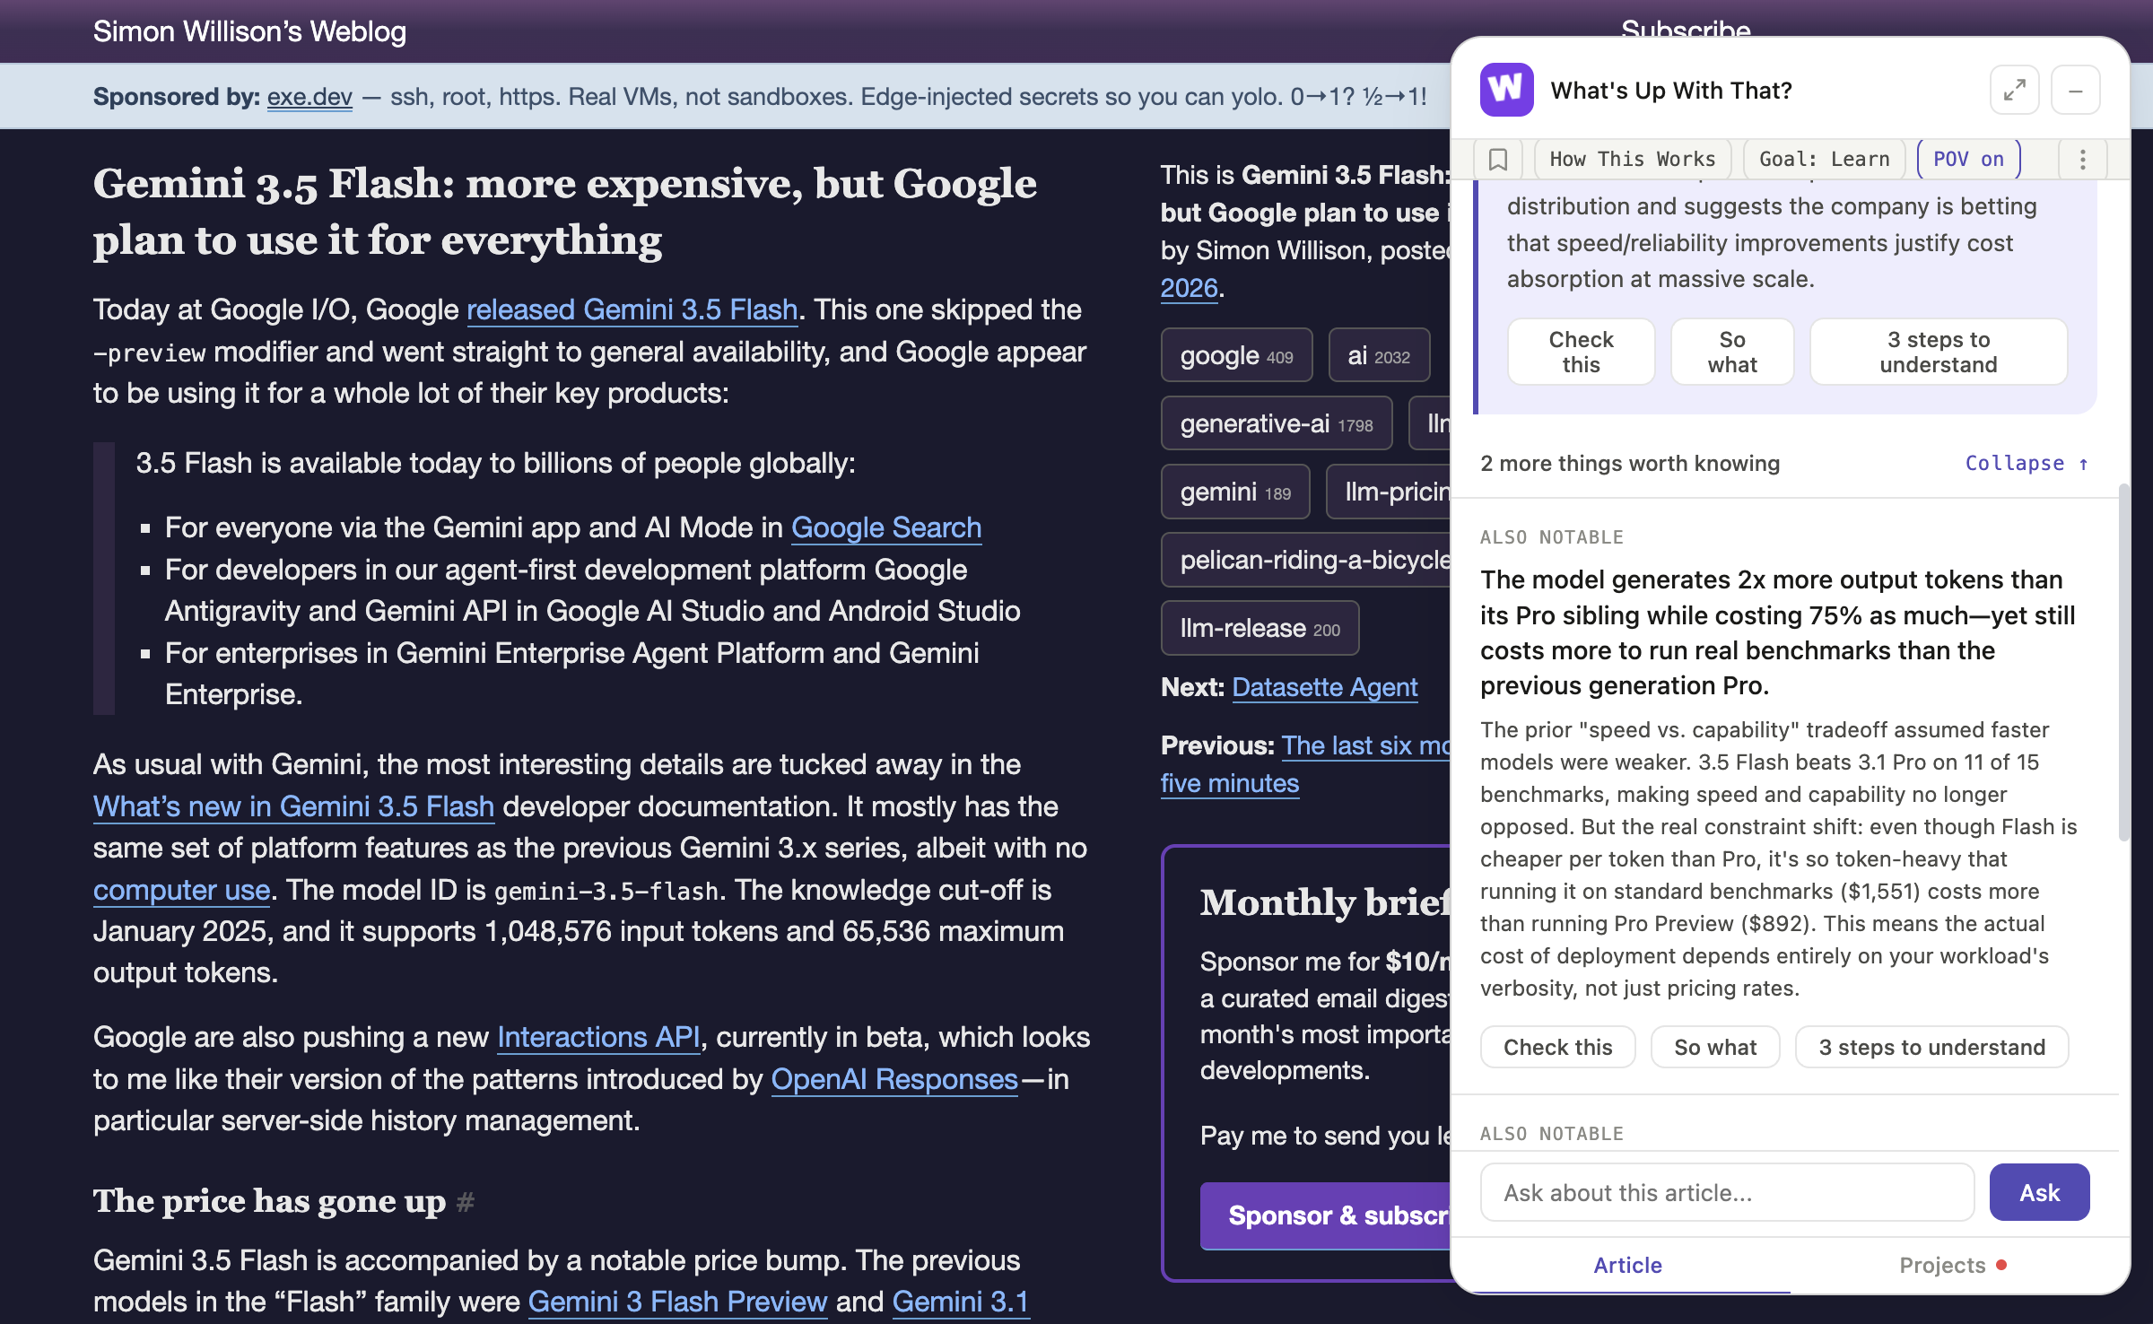Switch to the Projects tab
The width and height of the screenshot is (2153, 1324).
click(1952, 1265)
